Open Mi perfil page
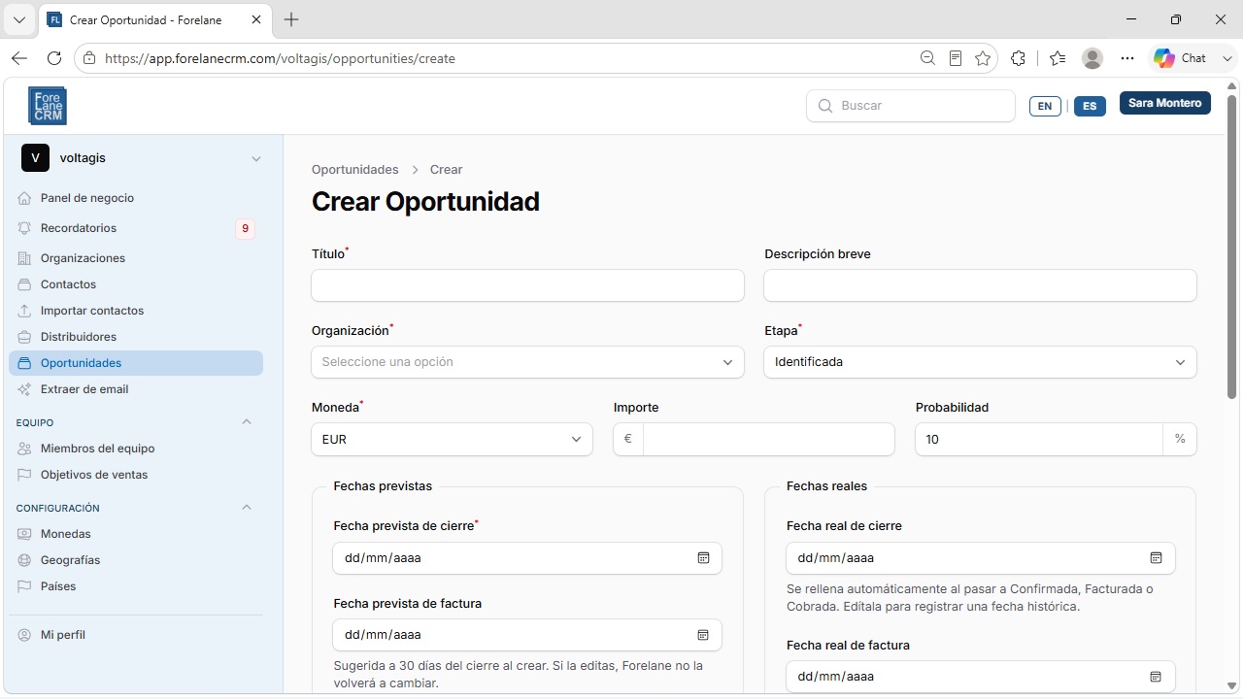Screen dimensions: 1243x699 pos(136,635)
